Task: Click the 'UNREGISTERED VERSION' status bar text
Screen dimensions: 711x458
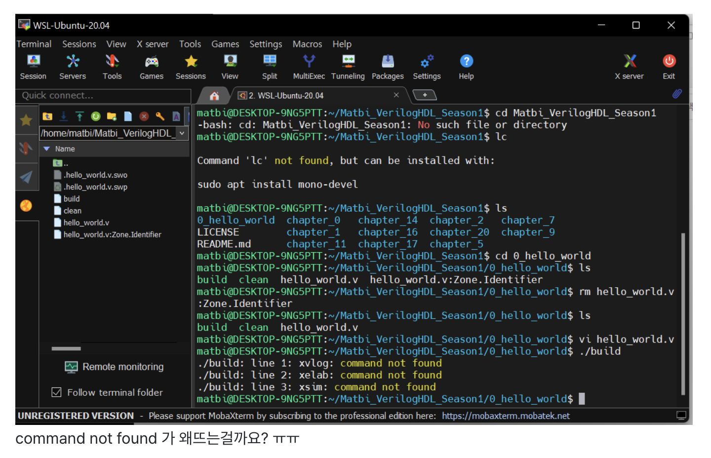Action: click(76, 416)
